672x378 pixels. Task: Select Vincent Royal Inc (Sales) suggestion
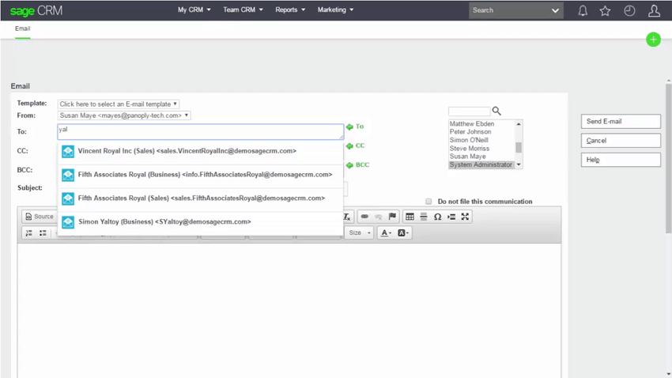(200, 151)
